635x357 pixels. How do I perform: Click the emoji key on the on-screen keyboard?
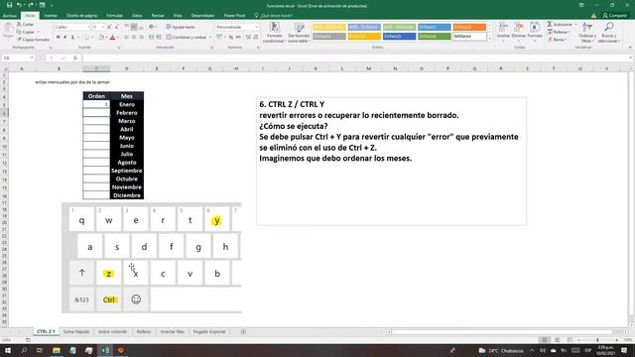tap(136, 299)
